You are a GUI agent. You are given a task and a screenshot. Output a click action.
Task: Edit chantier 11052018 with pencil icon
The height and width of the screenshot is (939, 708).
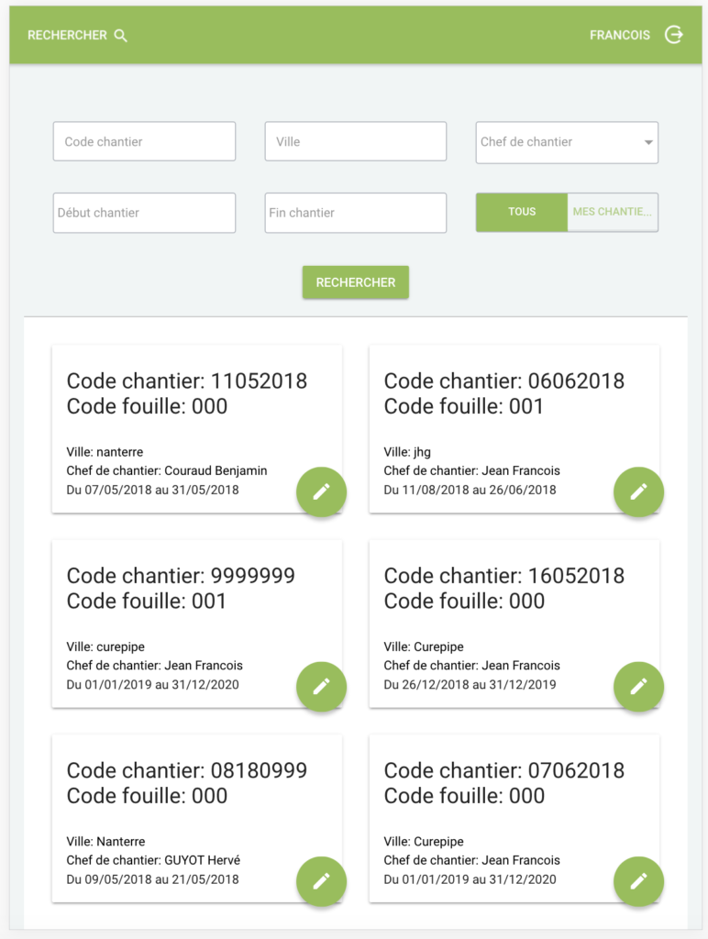322,492
